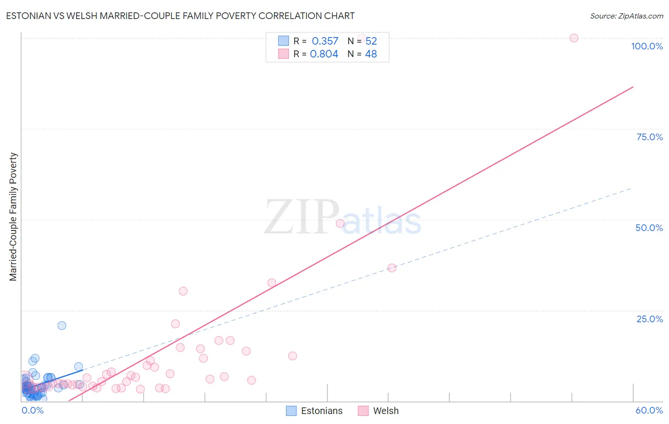Click the blue swatch in stats box
The width and height of the screenshot is (669, 424).
pos(284,41)
